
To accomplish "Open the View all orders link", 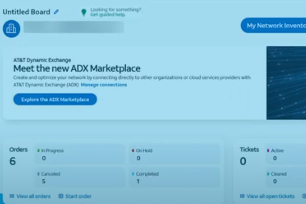I will tap(33, 196).
